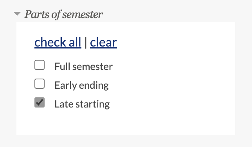The width and height of the screenshot is (252, 147).
Task: Click the checkmark icon beside Late starting
Action: (40, 102)
